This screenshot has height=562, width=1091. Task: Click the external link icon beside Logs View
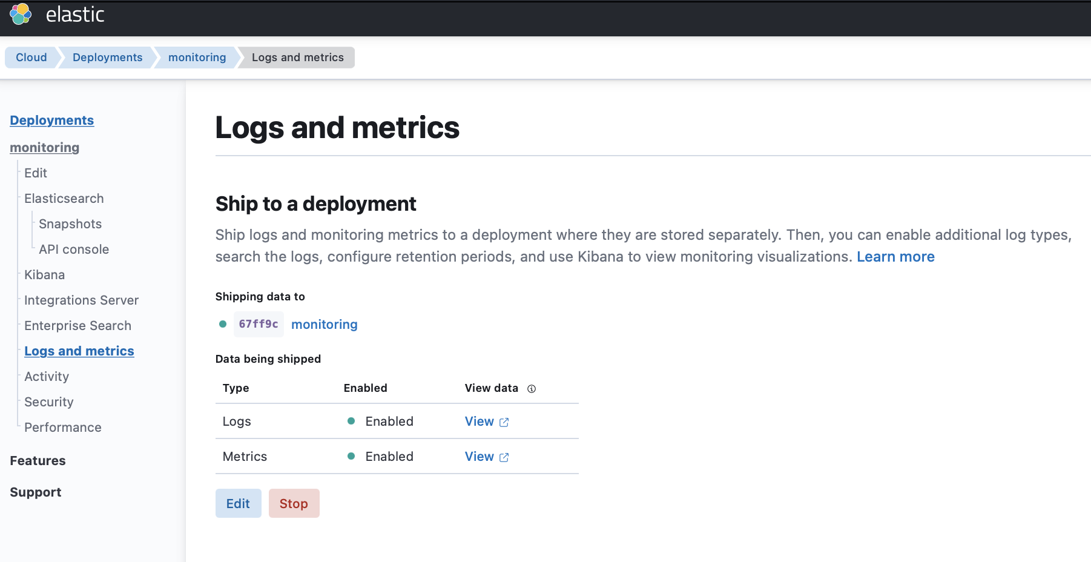505,422
